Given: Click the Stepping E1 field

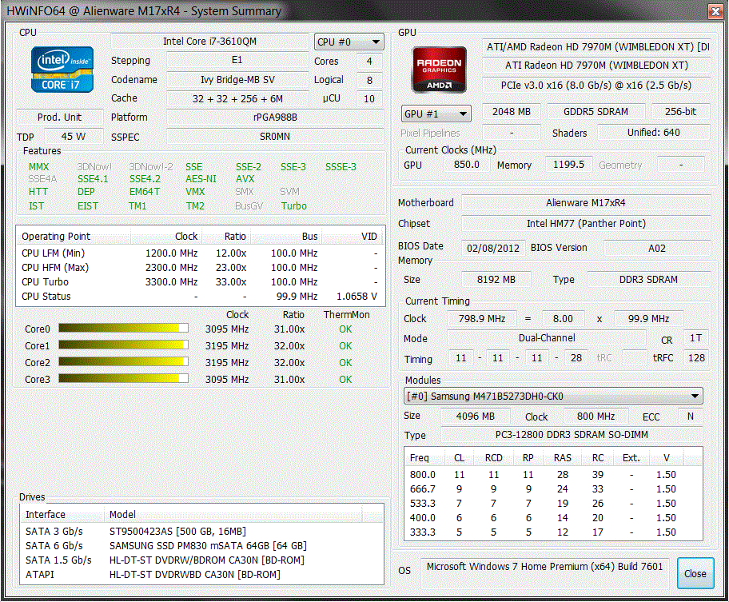Looking at the screenshot, I should tap(237, 60).
